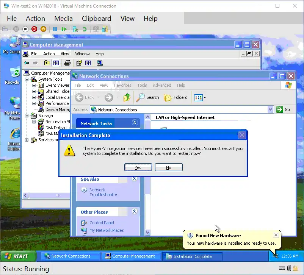
Task: Click the green Reset play icon
Action: tap(64, 29)
